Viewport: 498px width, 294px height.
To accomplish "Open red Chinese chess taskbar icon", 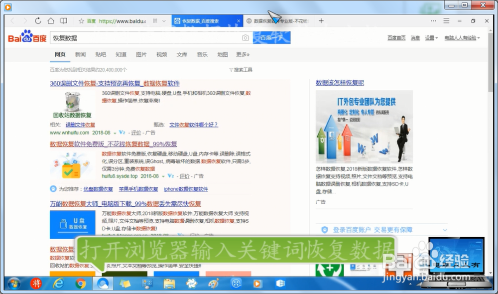I will (36, 284).
